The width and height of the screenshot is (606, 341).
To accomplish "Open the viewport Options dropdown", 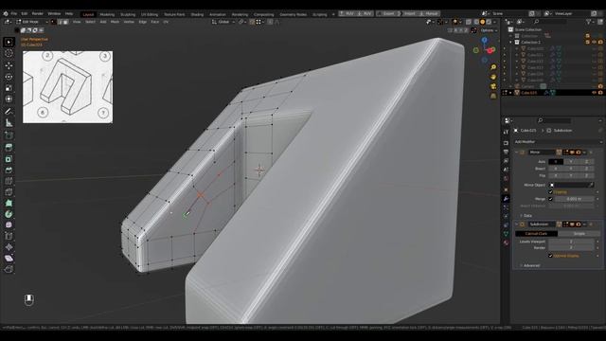I will click(489, 30).
